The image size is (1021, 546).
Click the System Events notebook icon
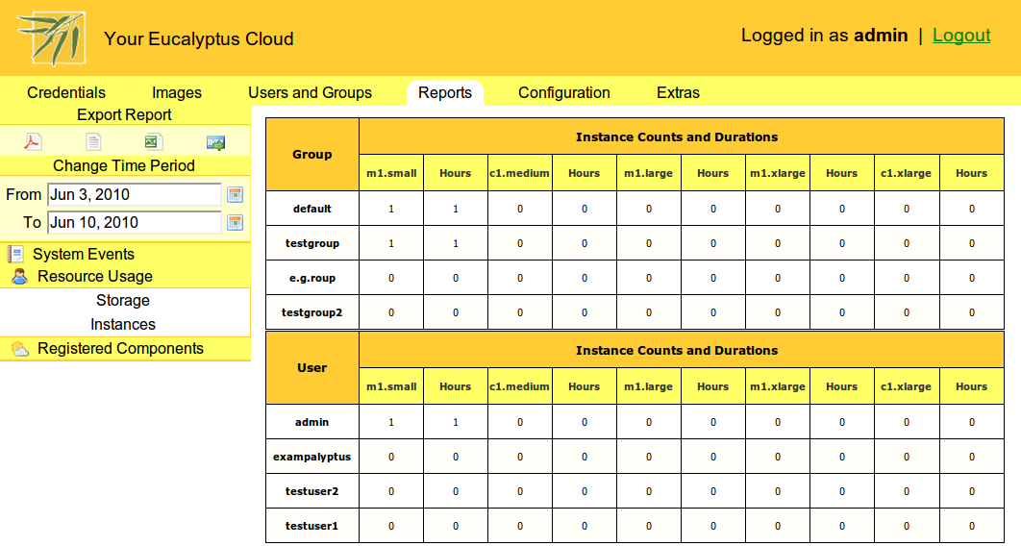coord(15,254)
